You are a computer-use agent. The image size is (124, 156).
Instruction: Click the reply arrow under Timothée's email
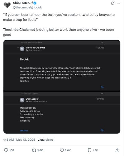(x=102, y=87)
